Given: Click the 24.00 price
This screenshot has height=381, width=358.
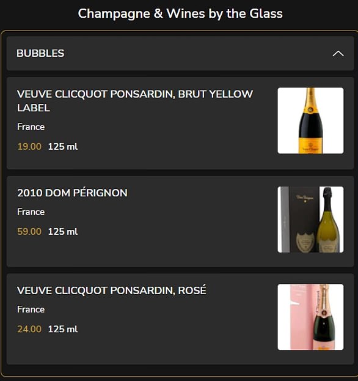Looking at the screenshot, I should pyautogui.click(x=29, y=329).
